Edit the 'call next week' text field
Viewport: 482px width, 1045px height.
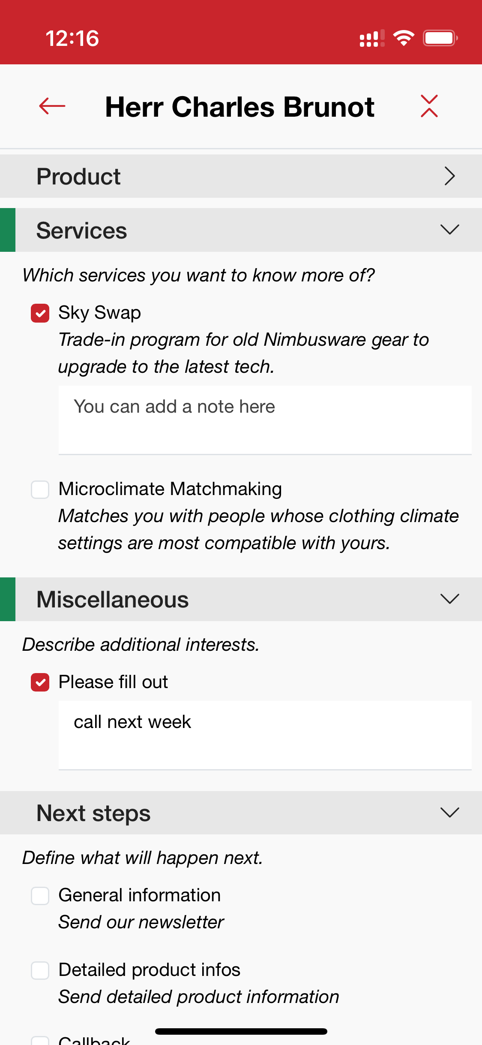tap(265, 734)
